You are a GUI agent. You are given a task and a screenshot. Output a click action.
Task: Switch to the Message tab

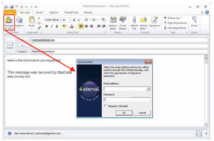tap(25, 12)
